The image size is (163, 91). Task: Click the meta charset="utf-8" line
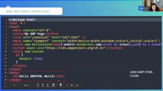point(32,30)
